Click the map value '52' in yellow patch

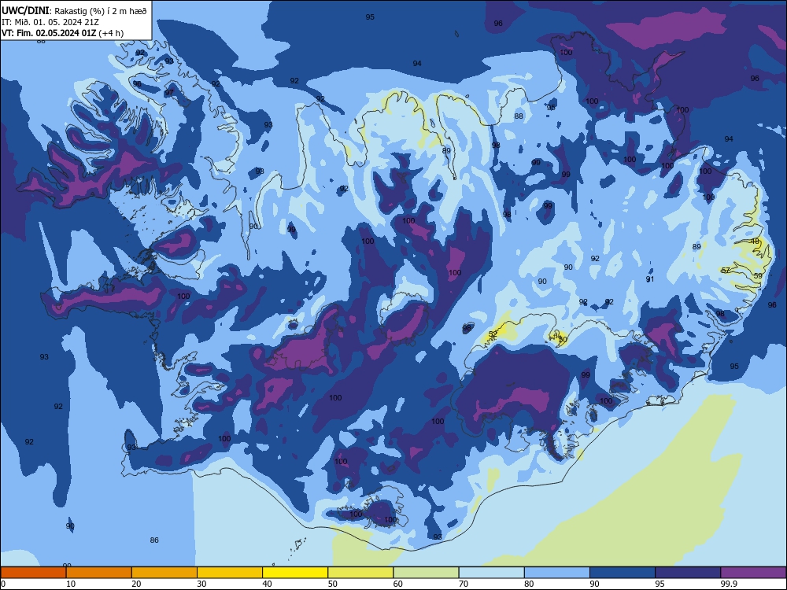[x=493, y=334]
